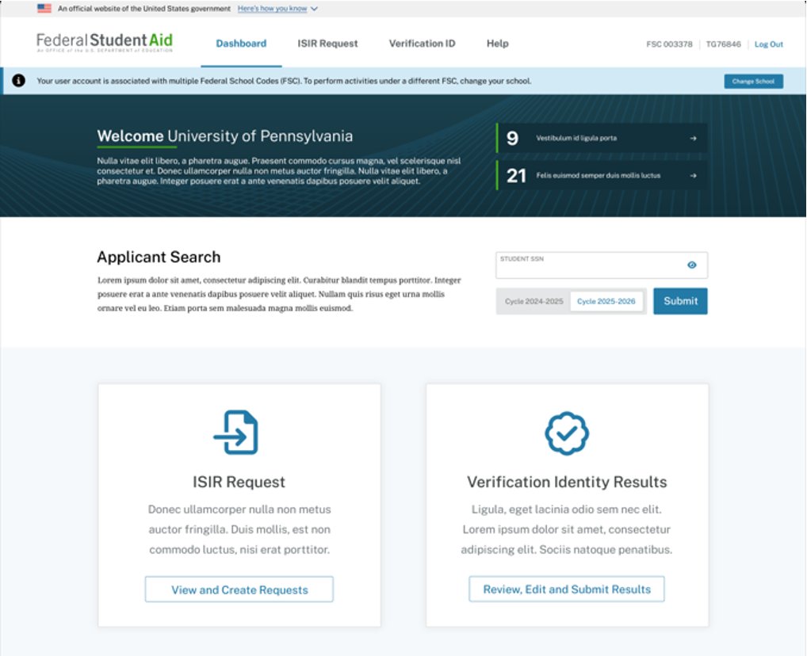Select Cycle 2024-2025 option
This screenshot has height=656, width=807.
(534, 301)
